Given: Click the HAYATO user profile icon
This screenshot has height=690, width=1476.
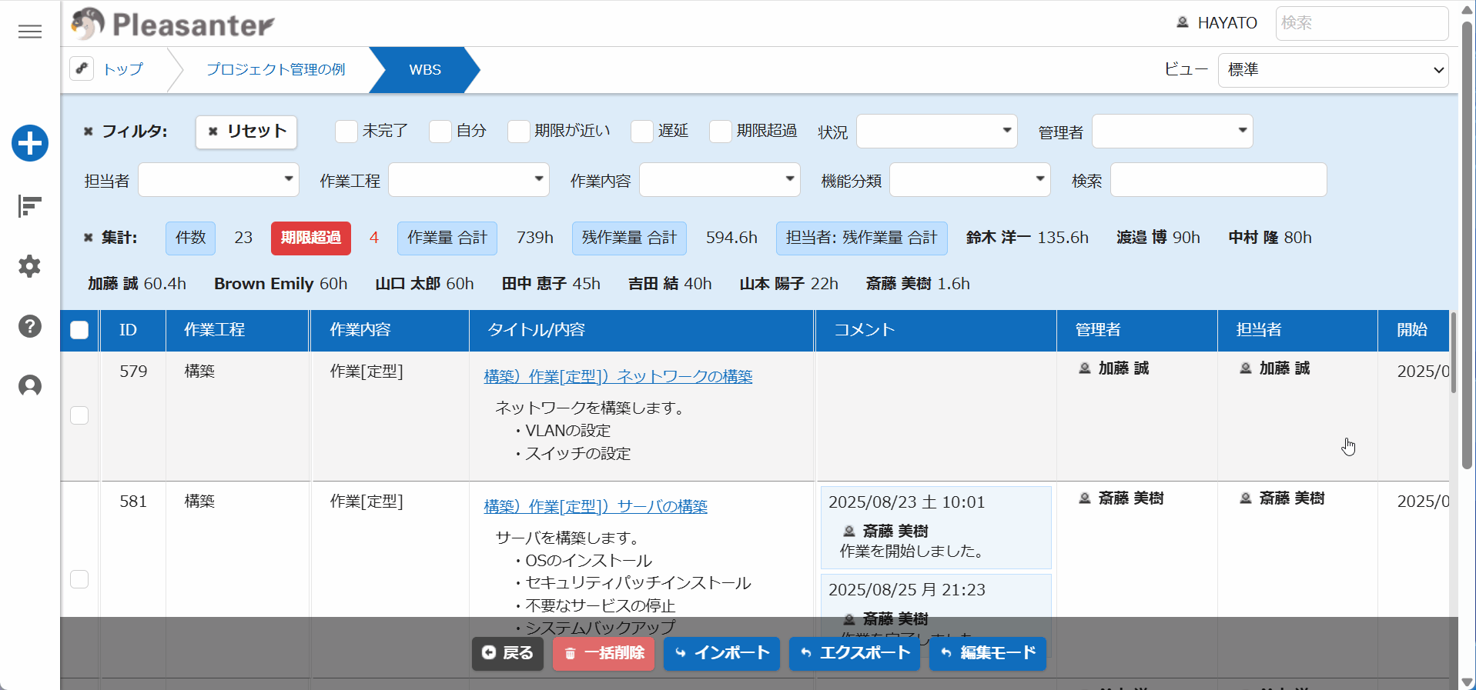Looking at the screenshot, I should click(x=1183, y=22).
